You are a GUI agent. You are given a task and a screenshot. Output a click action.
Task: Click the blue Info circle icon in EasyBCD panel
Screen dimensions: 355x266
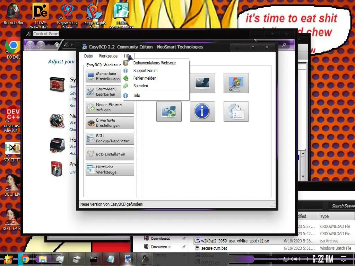(202, 111)
